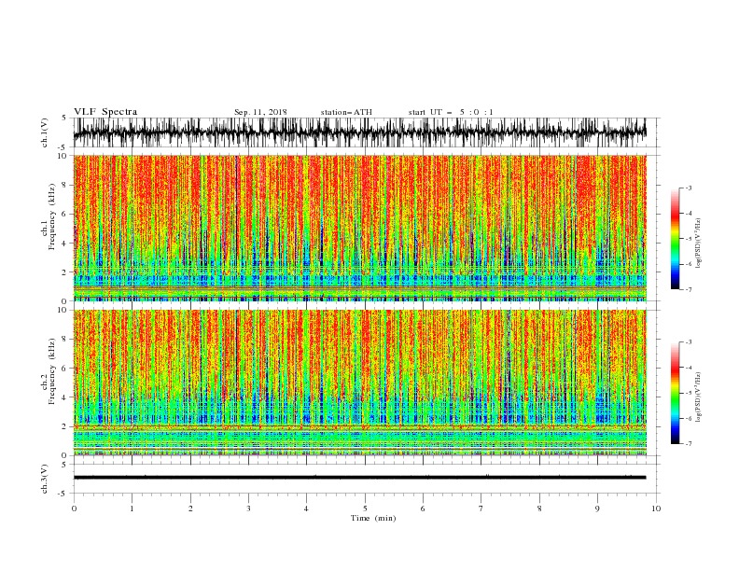Screen dimensions: 739x571
Task: Click the "7" tick on the time axis
Action: point(481,508)
